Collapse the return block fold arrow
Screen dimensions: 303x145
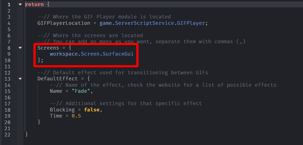[20, 4]
